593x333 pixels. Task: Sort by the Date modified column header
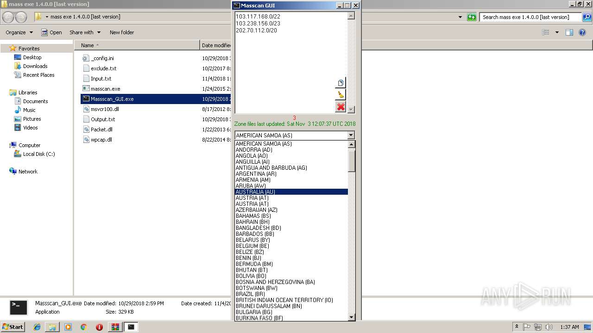216,45
